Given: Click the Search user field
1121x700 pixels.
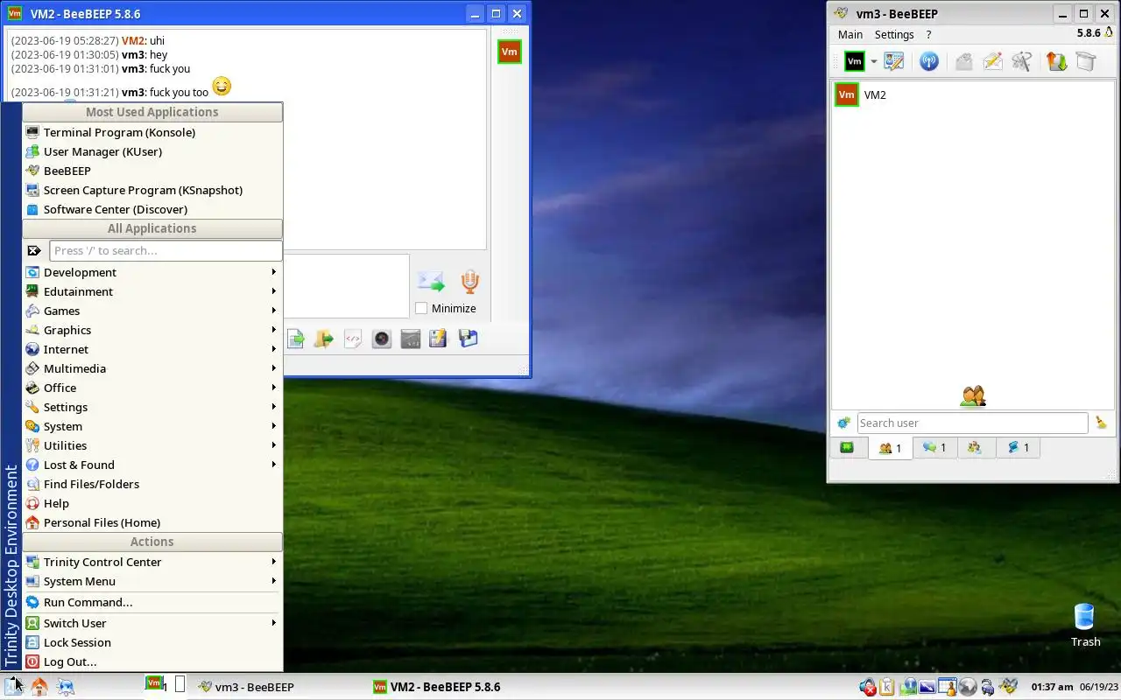Looking at the screenshot, I should 972,423.
